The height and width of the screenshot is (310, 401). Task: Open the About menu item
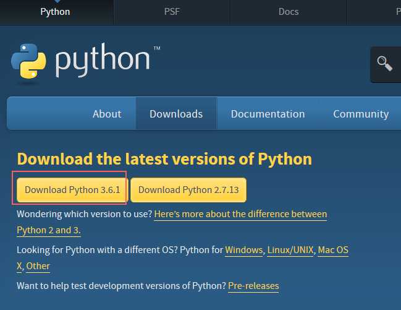107,114
